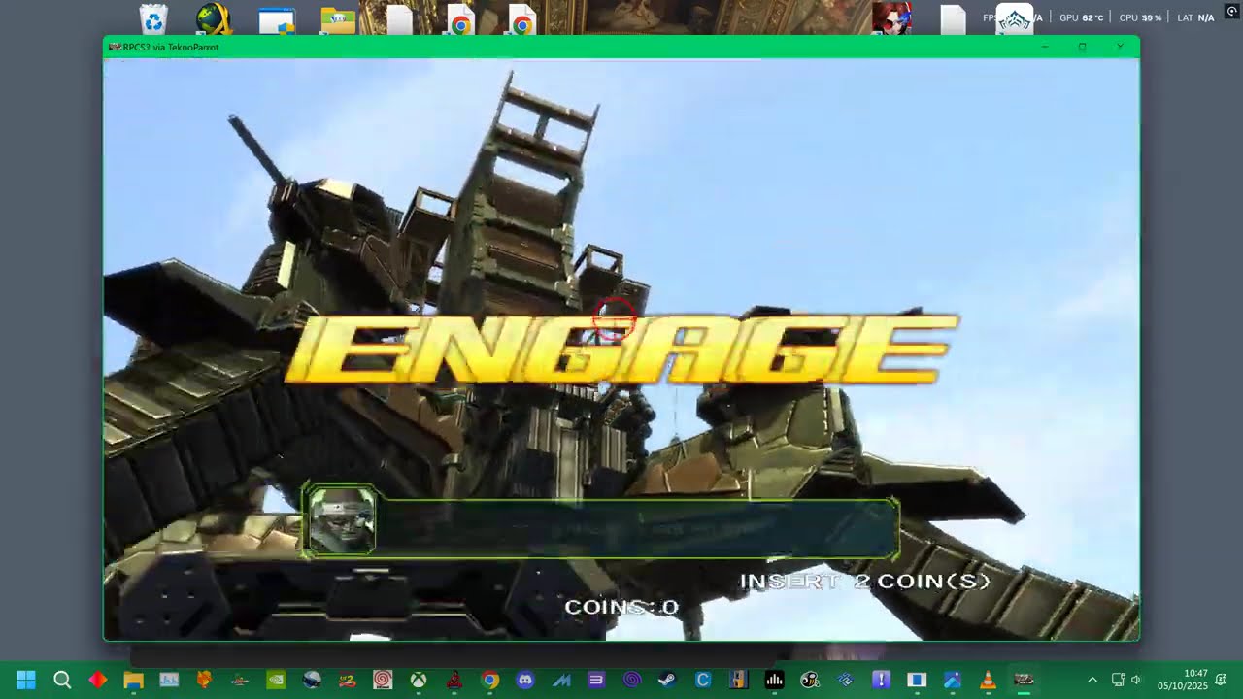
Task: Open the blue C app taskbar icon
Action: [703, 680]
